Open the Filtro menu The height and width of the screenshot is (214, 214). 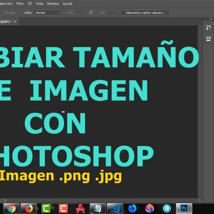tap(20, 4)
